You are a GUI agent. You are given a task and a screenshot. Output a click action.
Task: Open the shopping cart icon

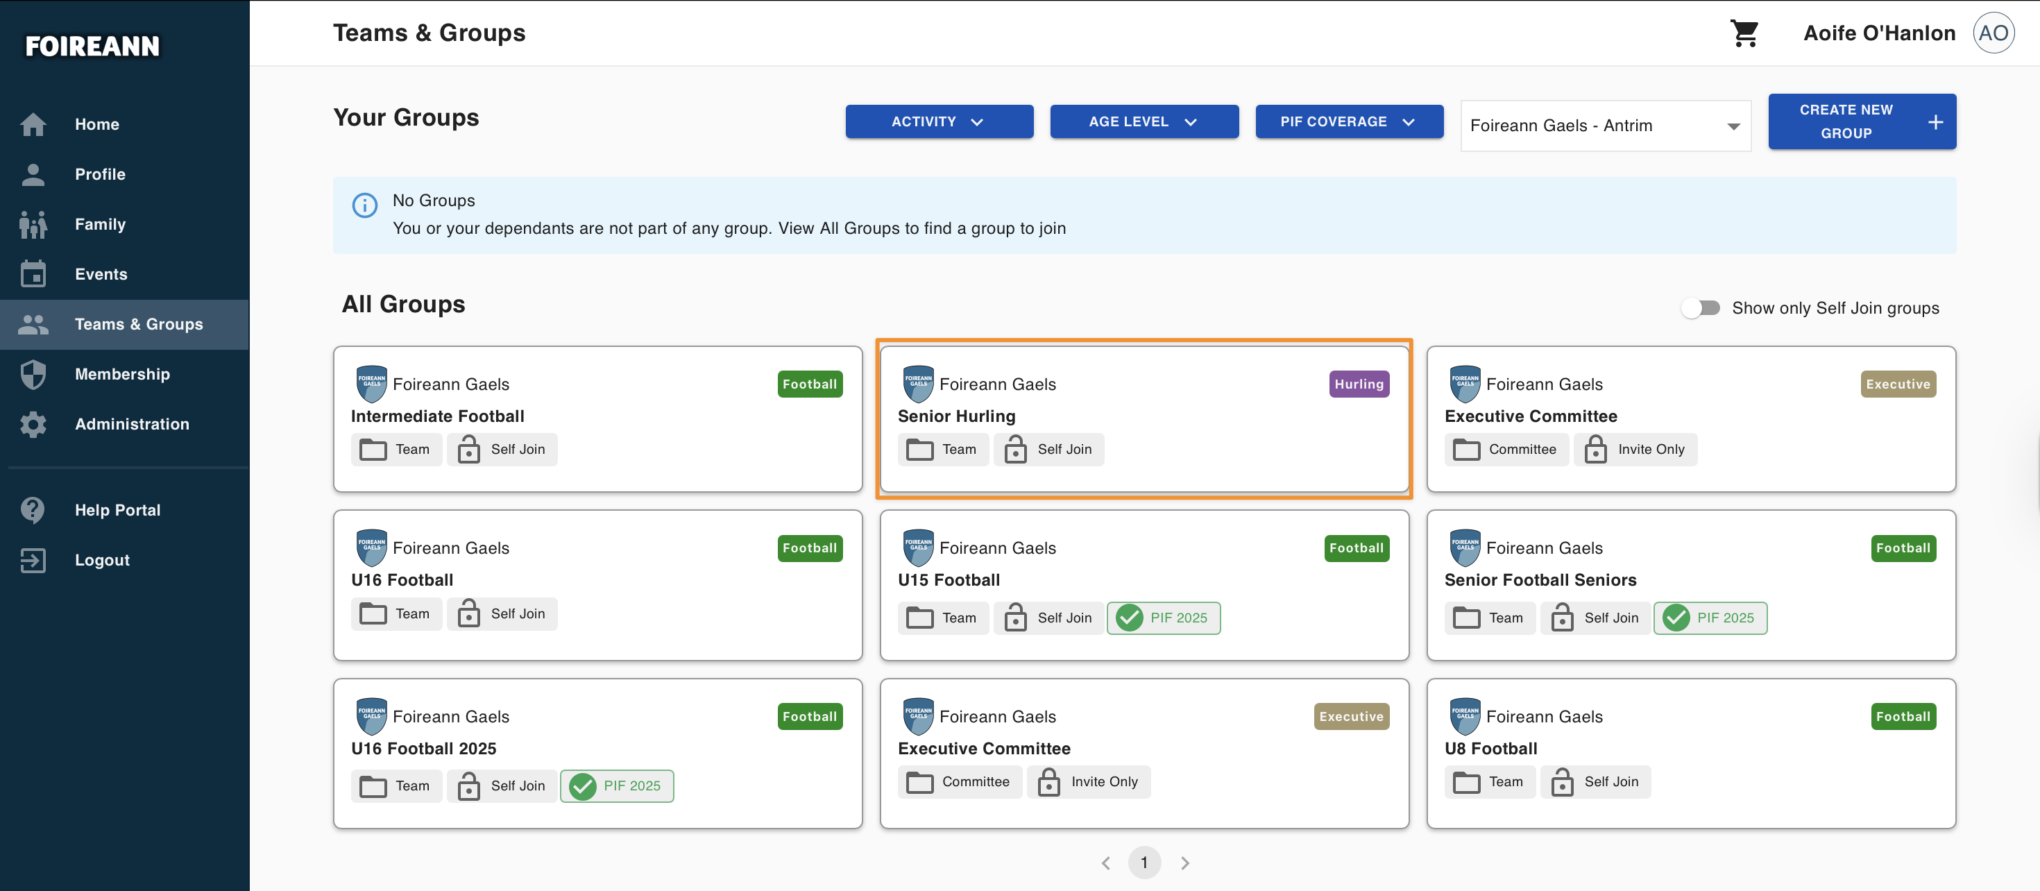(x=1744, y=33)
